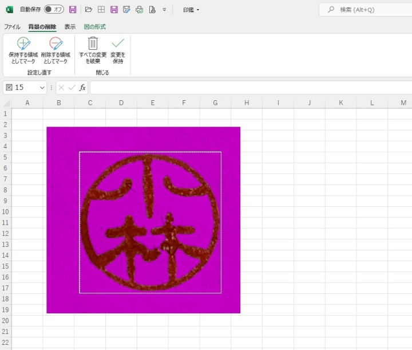Open the 図の形式 tab
Viewport: 412px width, 350px height.
[x=95, y=26]
